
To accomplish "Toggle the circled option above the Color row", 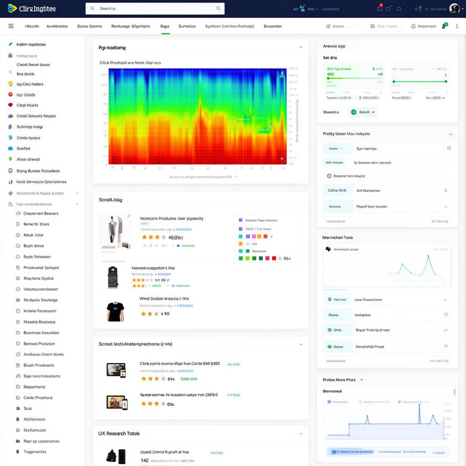I will coord(329,176).
